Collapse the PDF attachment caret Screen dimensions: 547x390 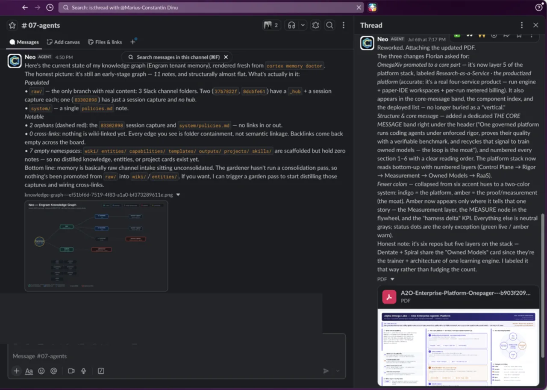pyautogui.click(x=392, y=279)
